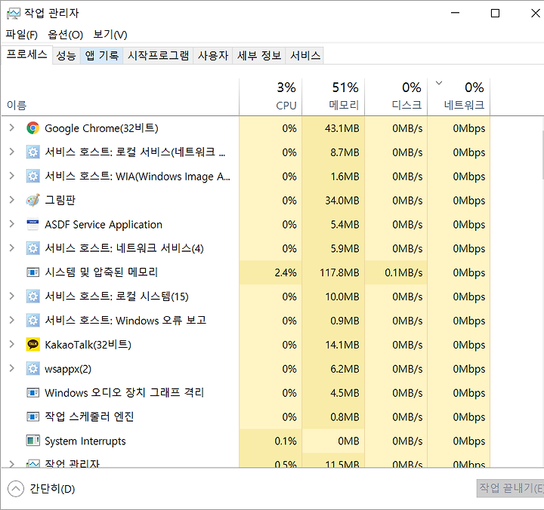Click the Google Chrome process icon

(x=33, y=128)
